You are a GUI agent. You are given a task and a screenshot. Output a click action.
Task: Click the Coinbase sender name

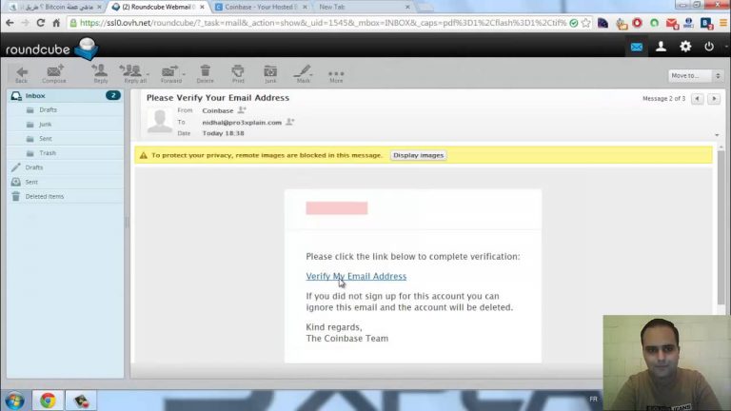(x=218, y=110)
